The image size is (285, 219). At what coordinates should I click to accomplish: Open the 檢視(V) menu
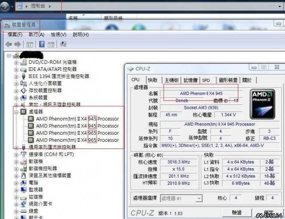point(58,34)
